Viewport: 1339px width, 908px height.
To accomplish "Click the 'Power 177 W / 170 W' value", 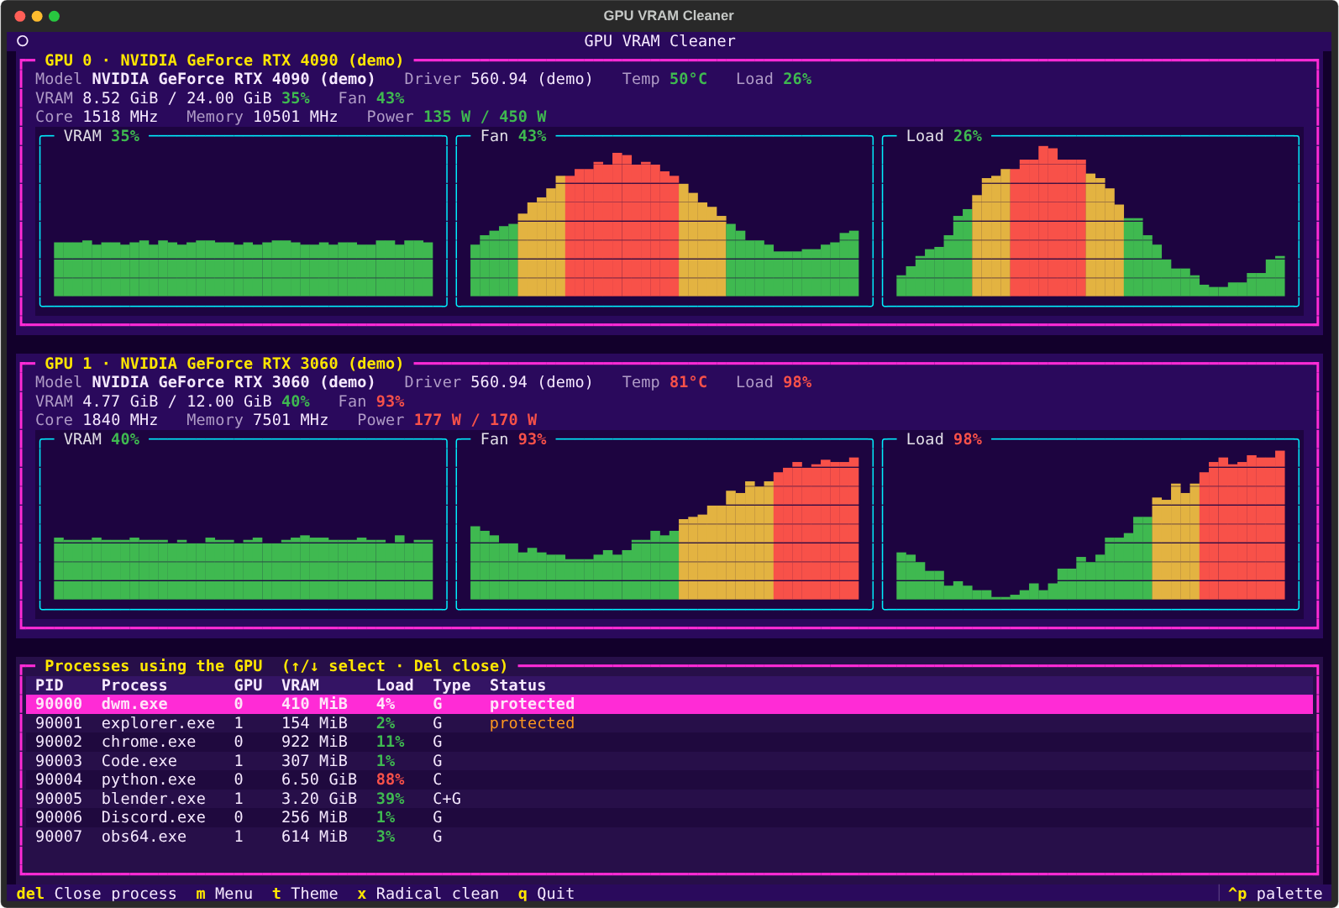I will pyautogui.click(x=448, y=420).
